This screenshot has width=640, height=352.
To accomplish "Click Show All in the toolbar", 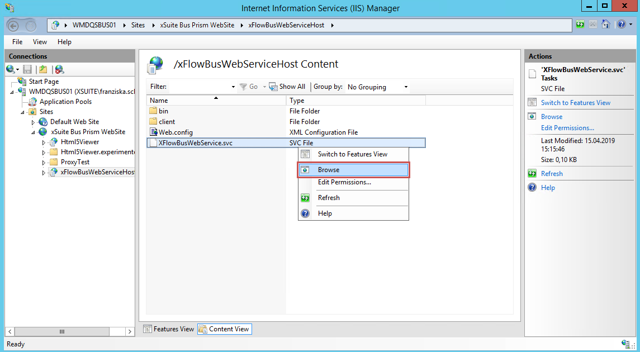I will [x=287, y=86].
